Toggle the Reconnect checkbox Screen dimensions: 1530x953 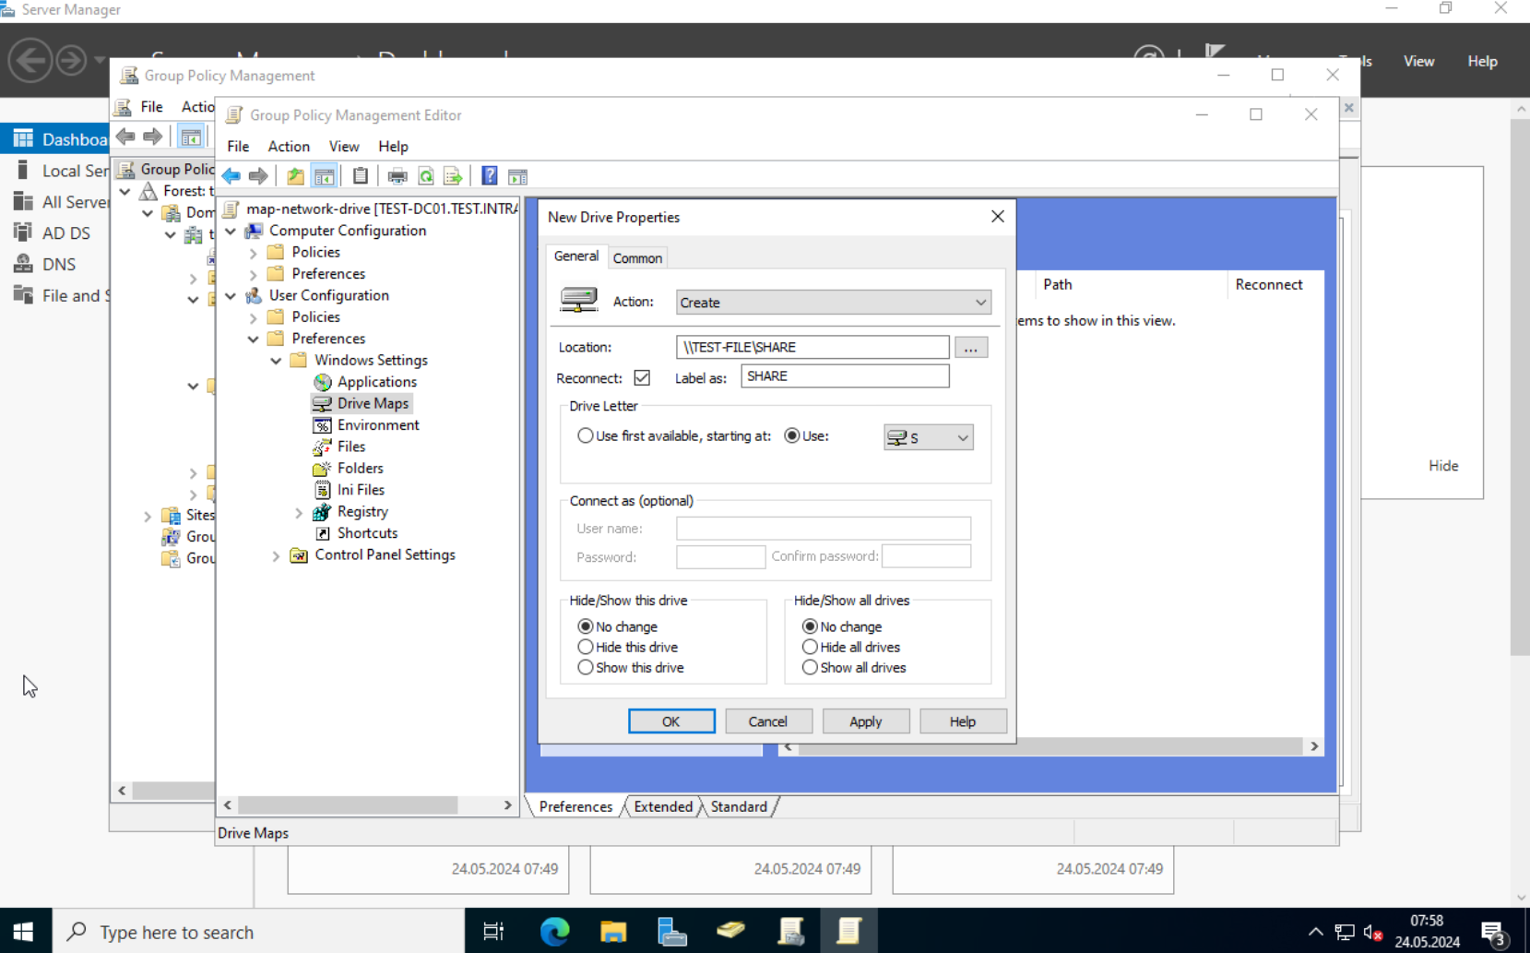click(642, 378)
